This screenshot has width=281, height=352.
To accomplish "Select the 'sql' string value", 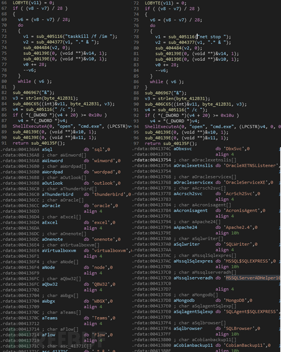I will 98,149.
